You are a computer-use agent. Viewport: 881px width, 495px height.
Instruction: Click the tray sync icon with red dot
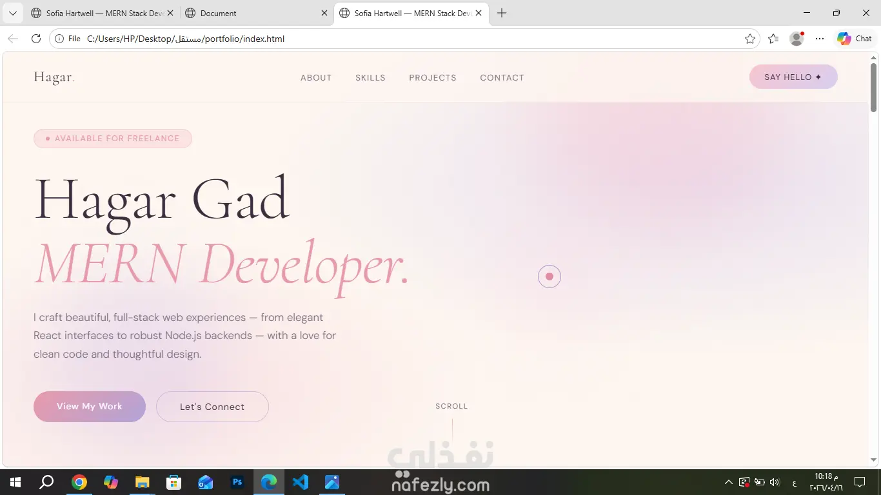(744, 482)
